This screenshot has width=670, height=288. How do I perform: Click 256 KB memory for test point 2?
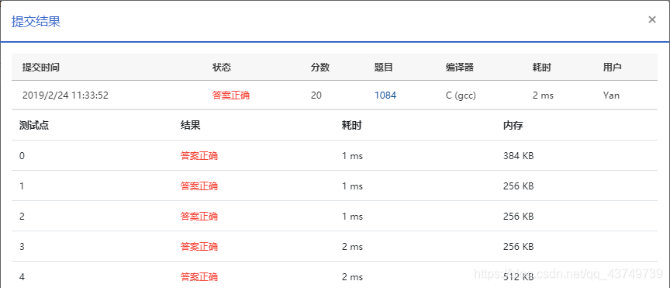click(518, 217)
